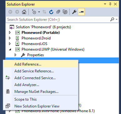Choose Scope to This menu item
Viewport: 121px width, 114px height.
[41, 99]
